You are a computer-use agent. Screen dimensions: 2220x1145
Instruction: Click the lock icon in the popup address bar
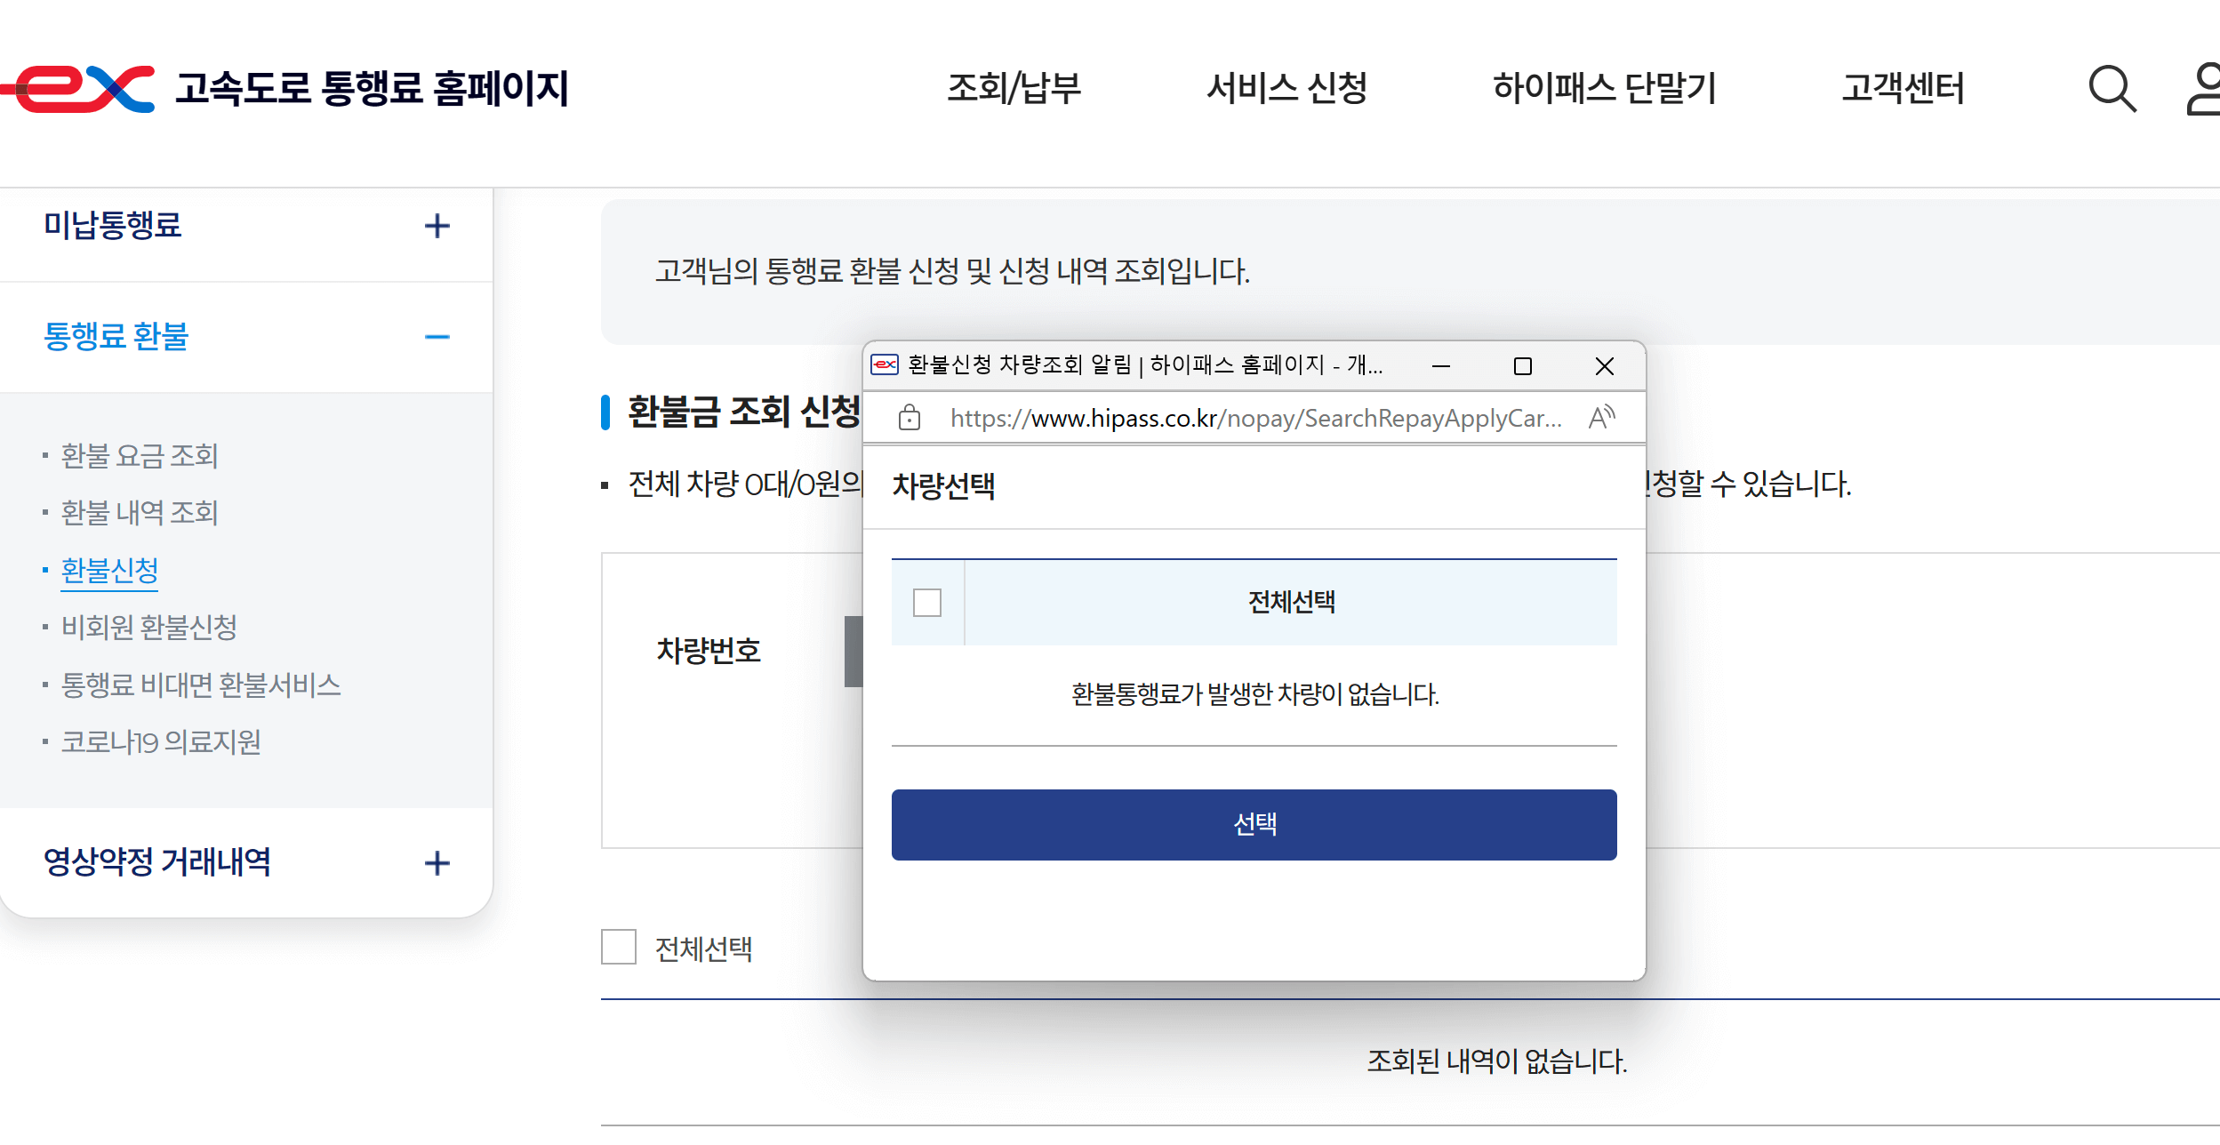910,417
